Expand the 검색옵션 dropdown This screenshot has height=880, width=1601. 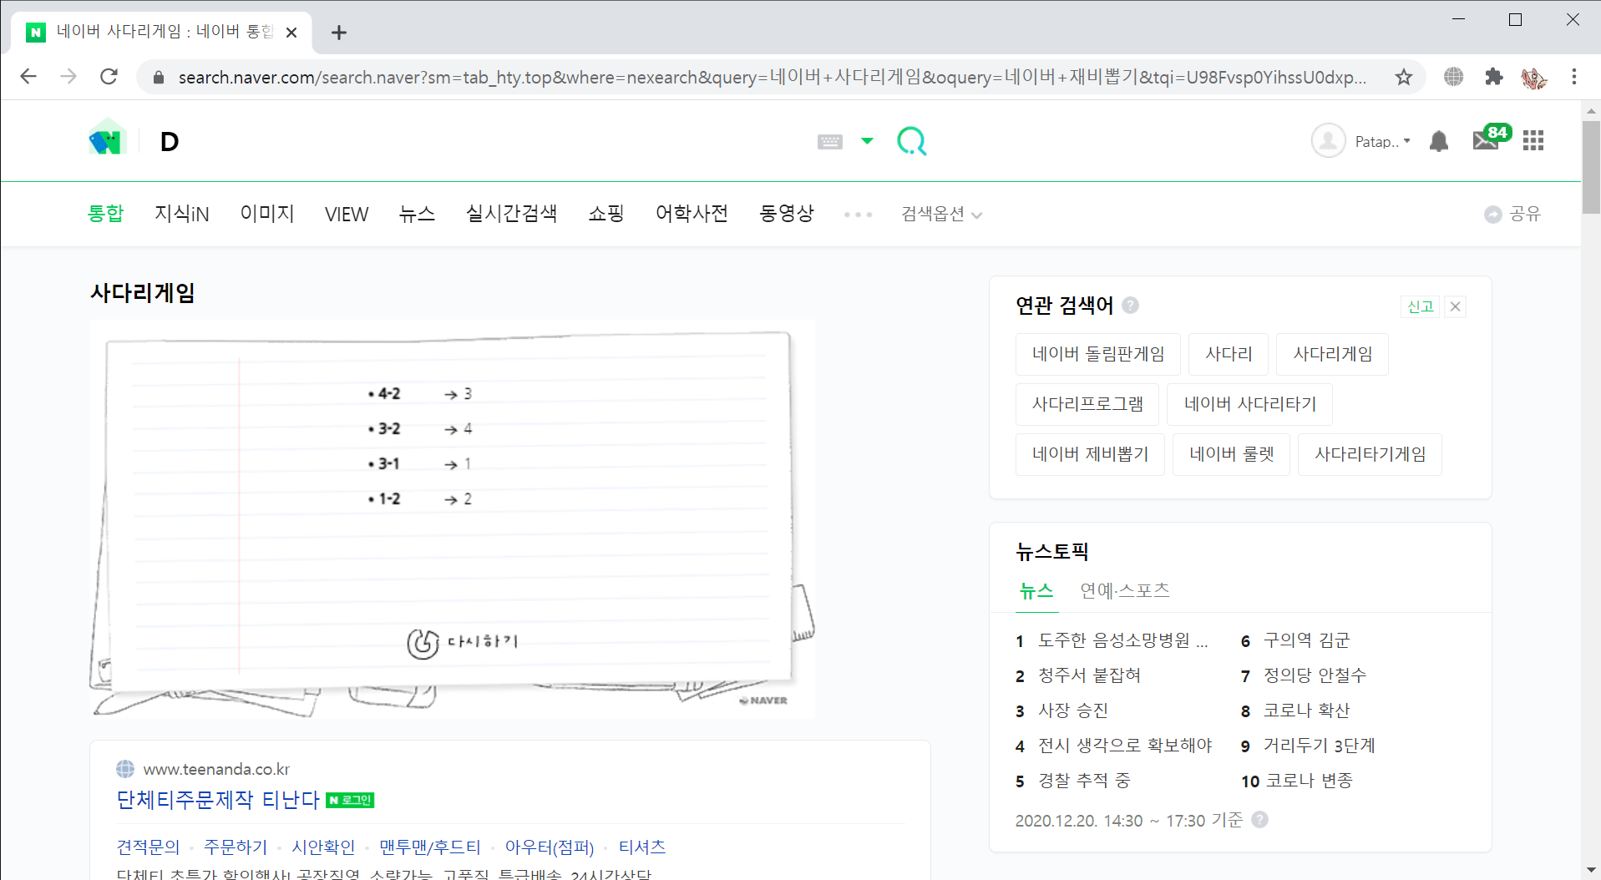941,215
